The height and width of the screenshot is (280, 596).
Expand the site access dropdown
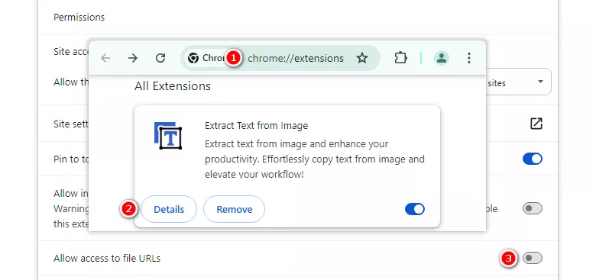(x=519, y=82)
